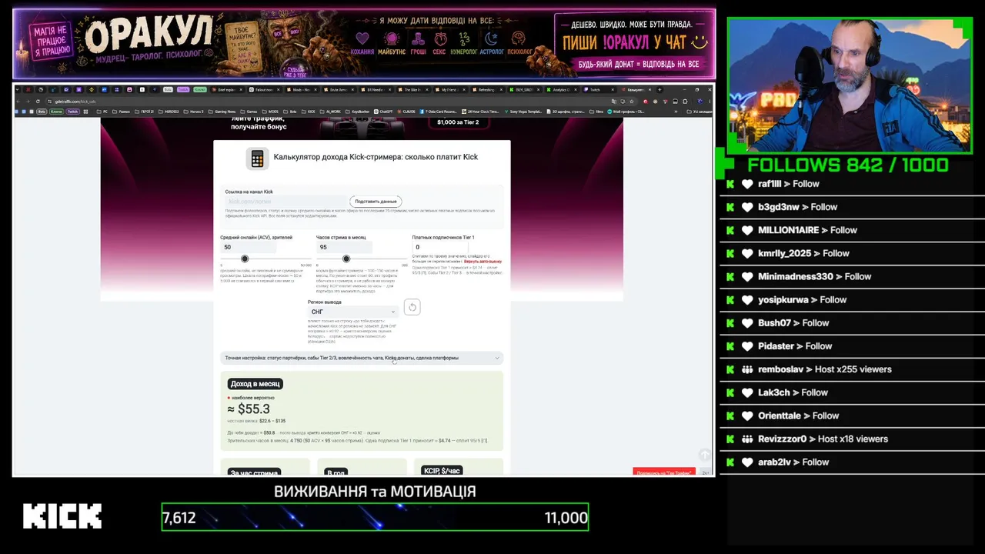Click the FOLLOWS 842 / 1000 counter
The width and height of the screenshot is (985, 554).
(848, 165)
